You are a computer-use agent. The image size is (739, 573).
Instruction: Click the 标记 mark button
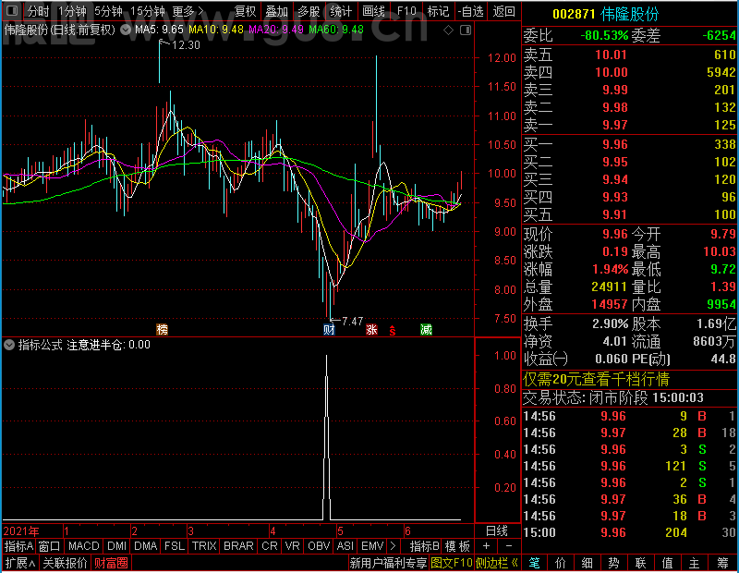point(438,11)
